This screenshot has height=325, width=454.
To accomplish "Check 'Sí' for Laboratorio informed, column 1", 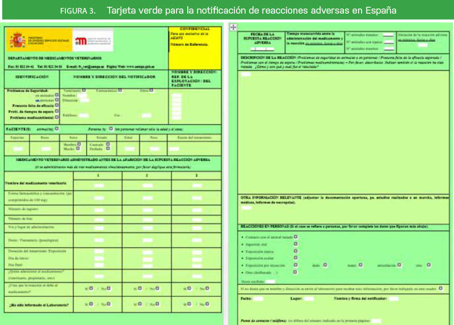I will [91, 304].
